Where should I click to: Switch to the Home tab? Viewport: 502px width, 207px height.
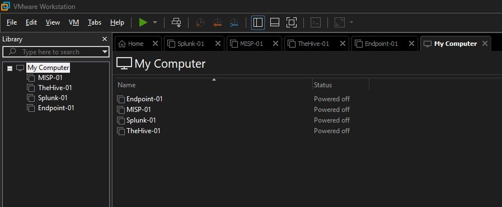click(138, 44)
